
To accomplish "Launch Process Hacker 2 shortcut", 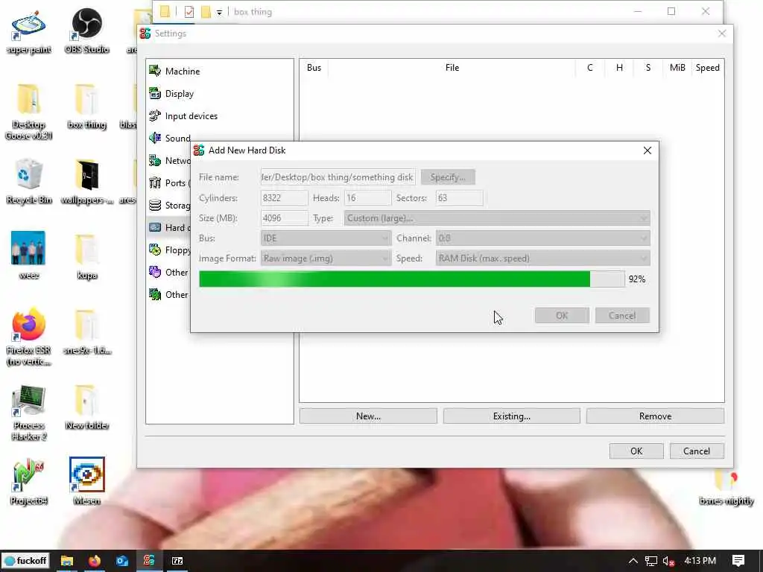I will tap(29, 413).
